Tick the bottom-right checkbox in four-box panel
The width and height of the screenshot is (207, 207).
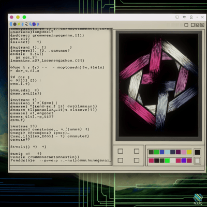pyautogui.click(x=137, y=160)
